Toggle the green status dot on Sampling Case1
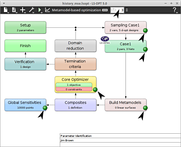 [145, 31]
